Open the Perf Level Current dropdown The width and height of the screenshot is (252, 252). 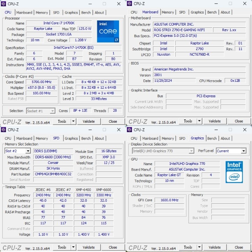(231, 151)
